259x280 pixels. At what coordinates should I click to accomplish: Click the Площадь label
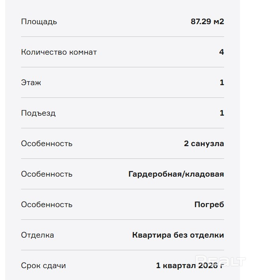coord(39,22)
